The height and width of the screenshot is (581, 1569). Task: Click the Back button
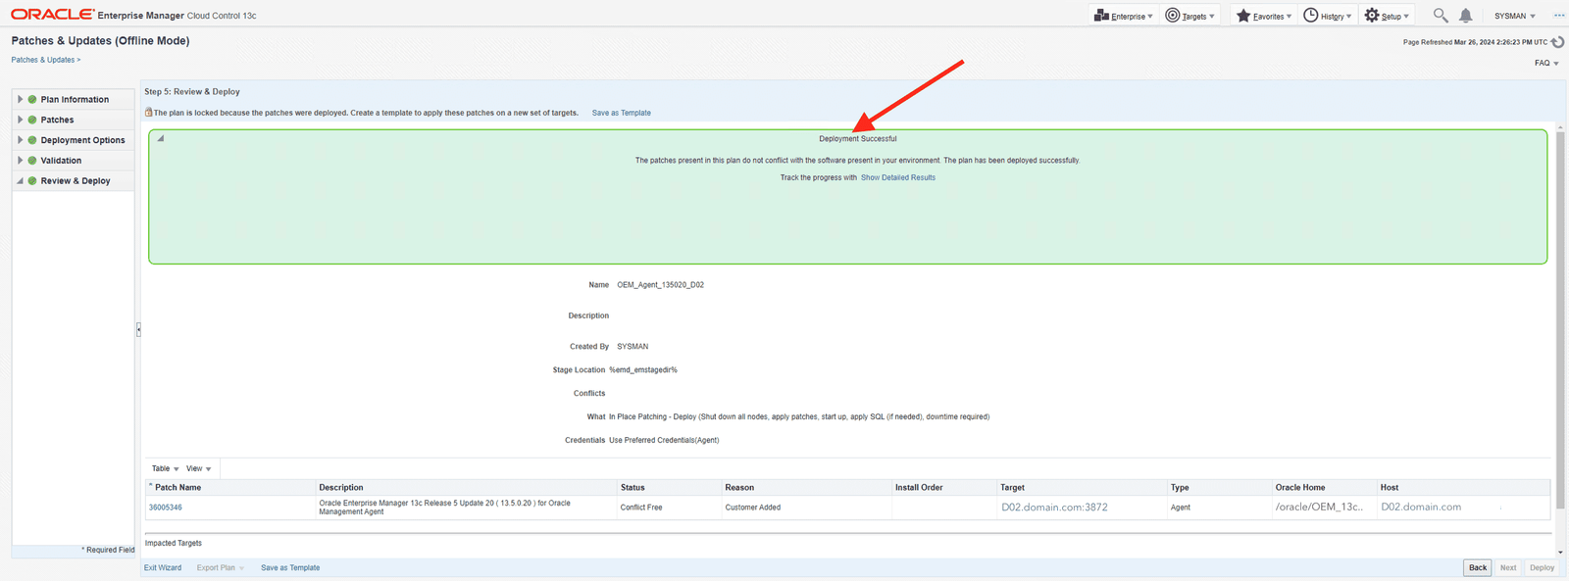coord(1477,567)
